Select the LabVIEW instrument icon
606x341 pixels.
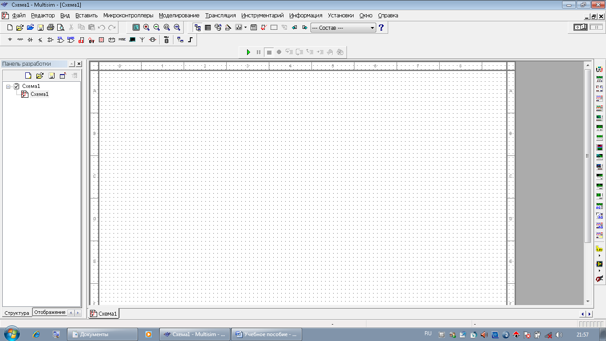click(x=599, y=264)
